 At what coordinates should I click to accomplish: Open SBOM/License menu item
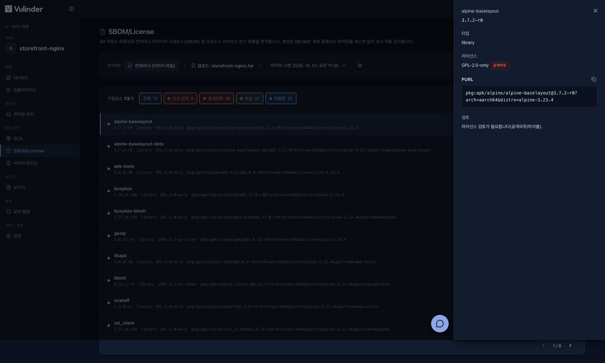[x=39, y=151]
